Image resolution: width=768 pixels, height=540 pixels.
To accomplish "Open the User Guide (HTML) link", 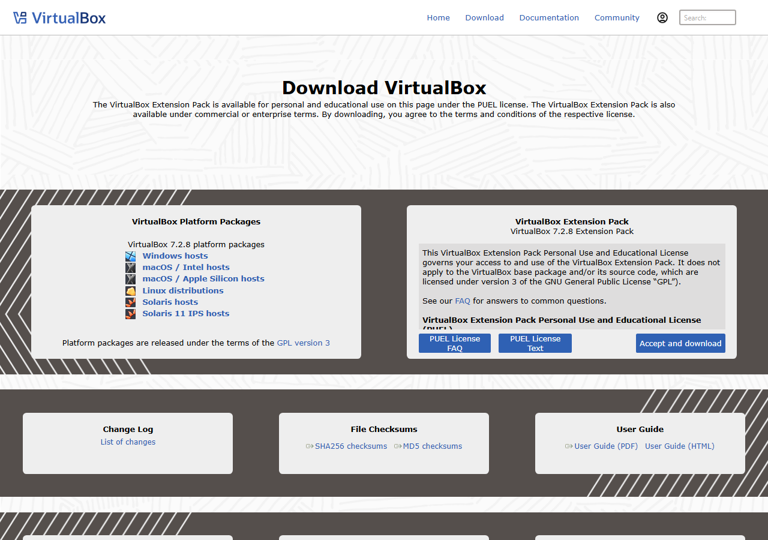I will [x=680, y=446].
